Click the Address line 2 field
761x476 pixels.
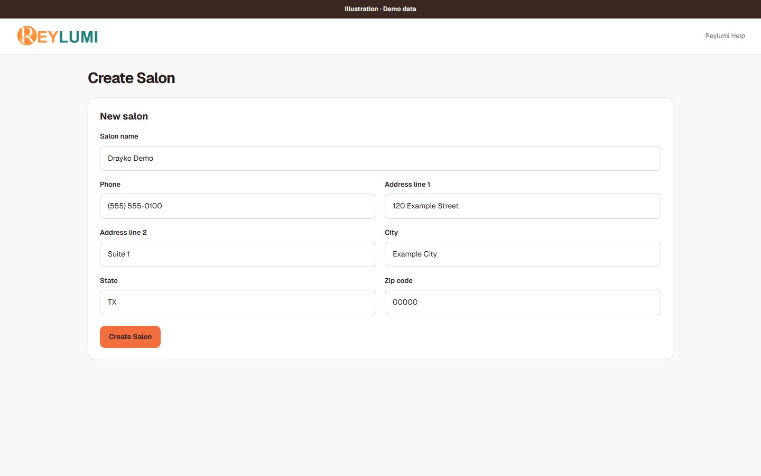238,254
